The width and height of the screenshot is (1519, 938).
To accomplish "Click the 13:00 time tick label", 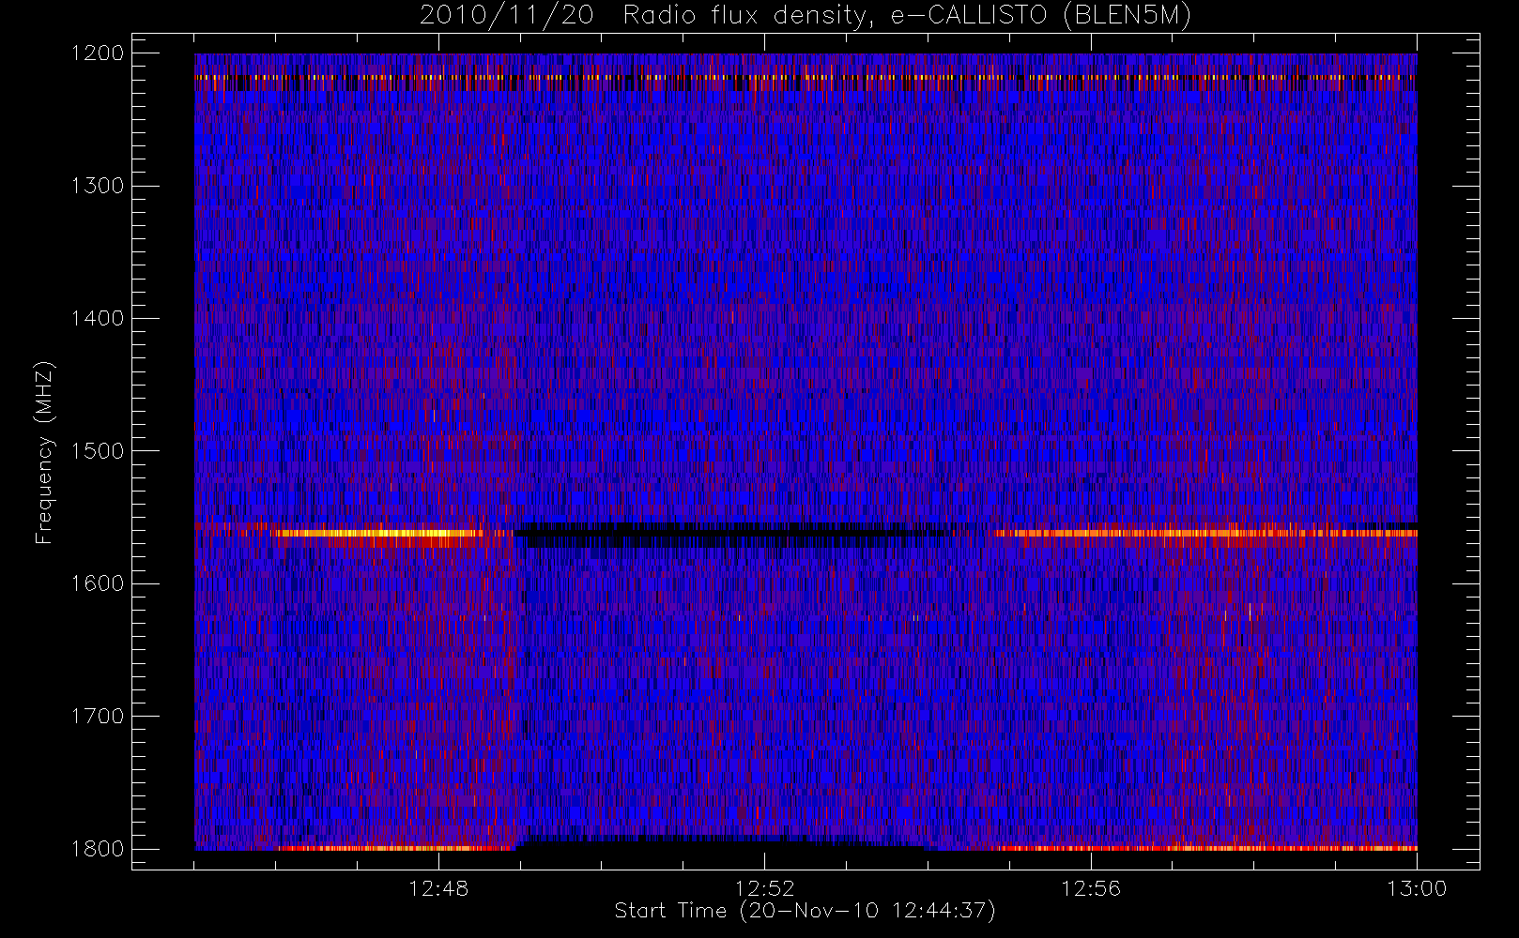I will coord(1417,888).
